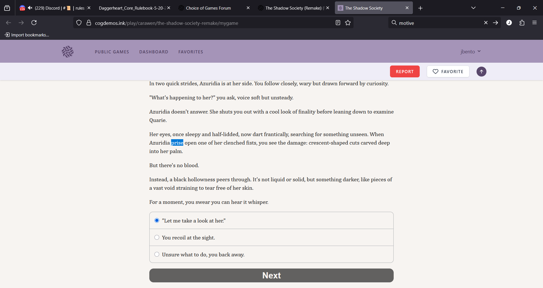Viewport: 543px width, 288px height.
Task: Open the Favorites menu item
Action: coord(191,52)
